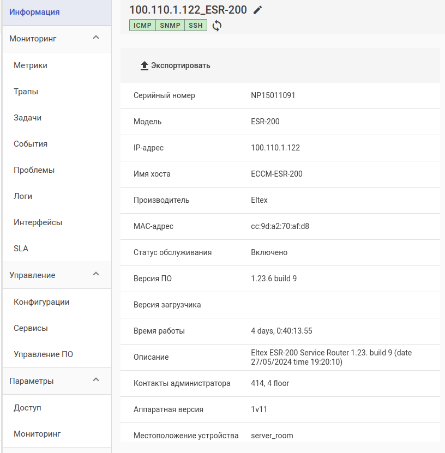445x453 pixels.
Task: Open the Информация page
Action: [x=35, y=12]
